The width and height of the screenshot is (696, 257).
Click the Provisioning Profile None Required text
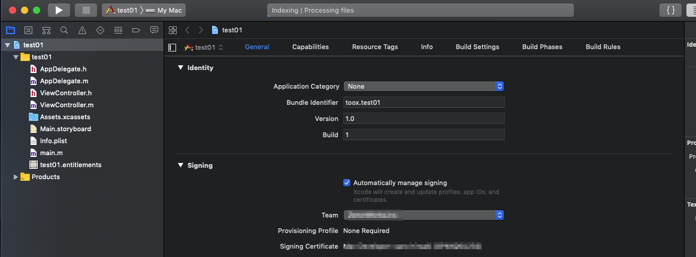[366, 231]
